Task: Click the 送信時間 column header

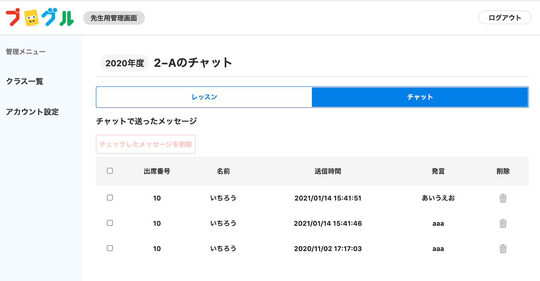Action: pyautogui.click(x=328, y=171)
